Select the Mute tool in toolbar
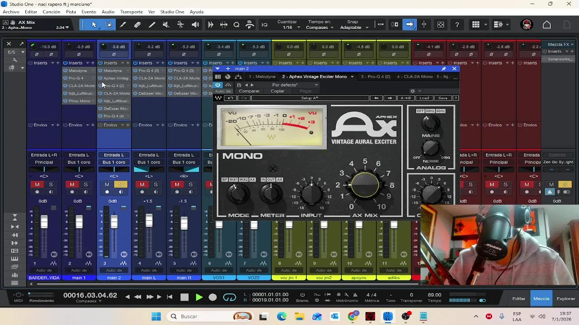Image resolution: width=579 pixels, height=325 pixels. [166, 25]
